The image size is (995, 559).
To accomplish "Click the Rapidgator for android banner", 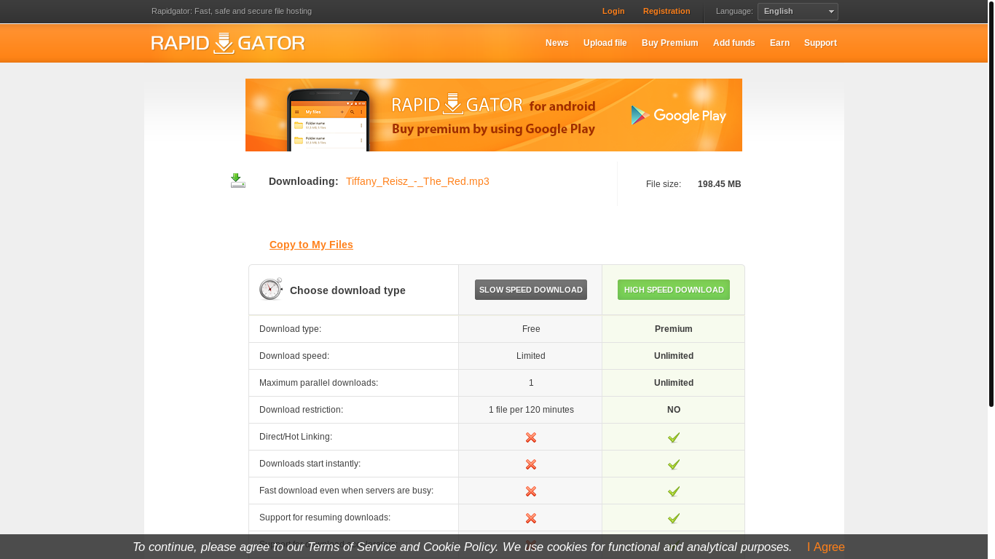I will (494, 115).
